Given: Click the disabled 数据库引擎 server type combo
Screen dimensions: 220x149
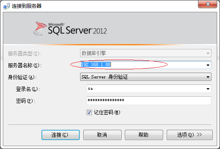Looking at the screenshot, I should coord(146,53).
